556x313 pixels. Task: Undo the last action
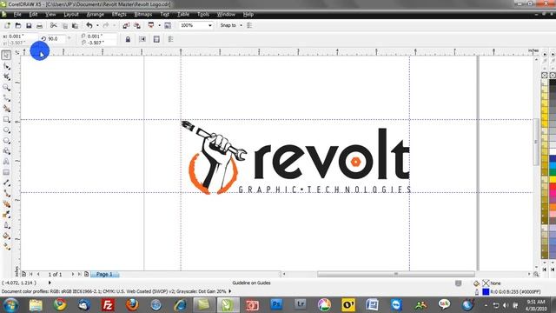pyautogui.click(x=89, y=25)
